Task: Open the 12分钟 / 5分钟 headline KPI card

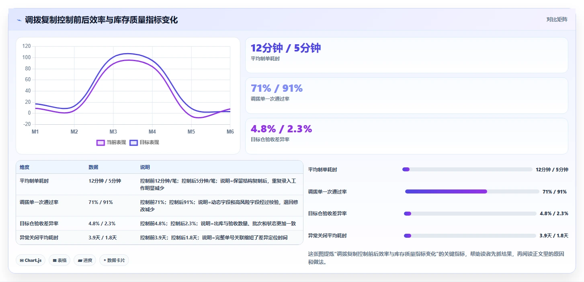Action: coord(406,55)
